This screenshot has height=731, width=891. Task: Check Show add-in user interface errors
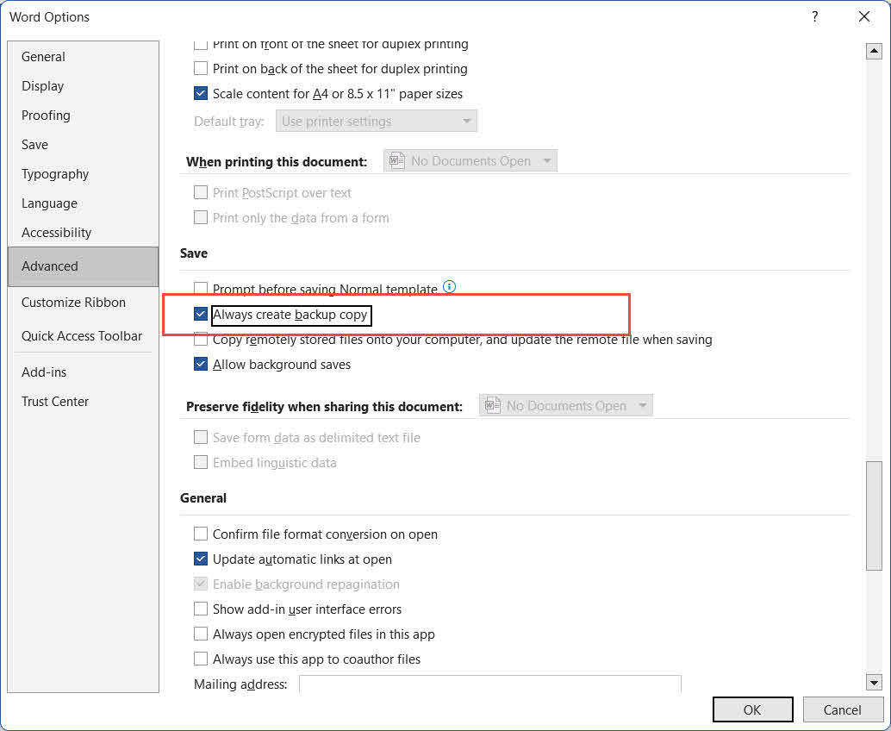point(201,609)
